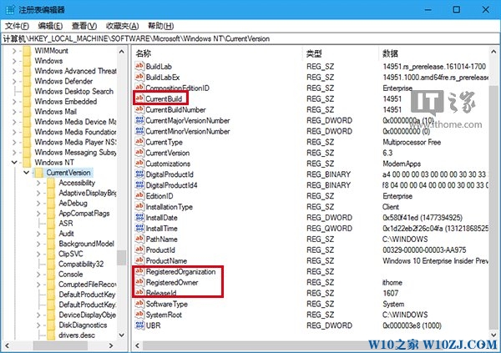Open the 编辑(E) menu
Viewport: 501px width, 353px height.
pyautogui.click(x=50, y=26)
